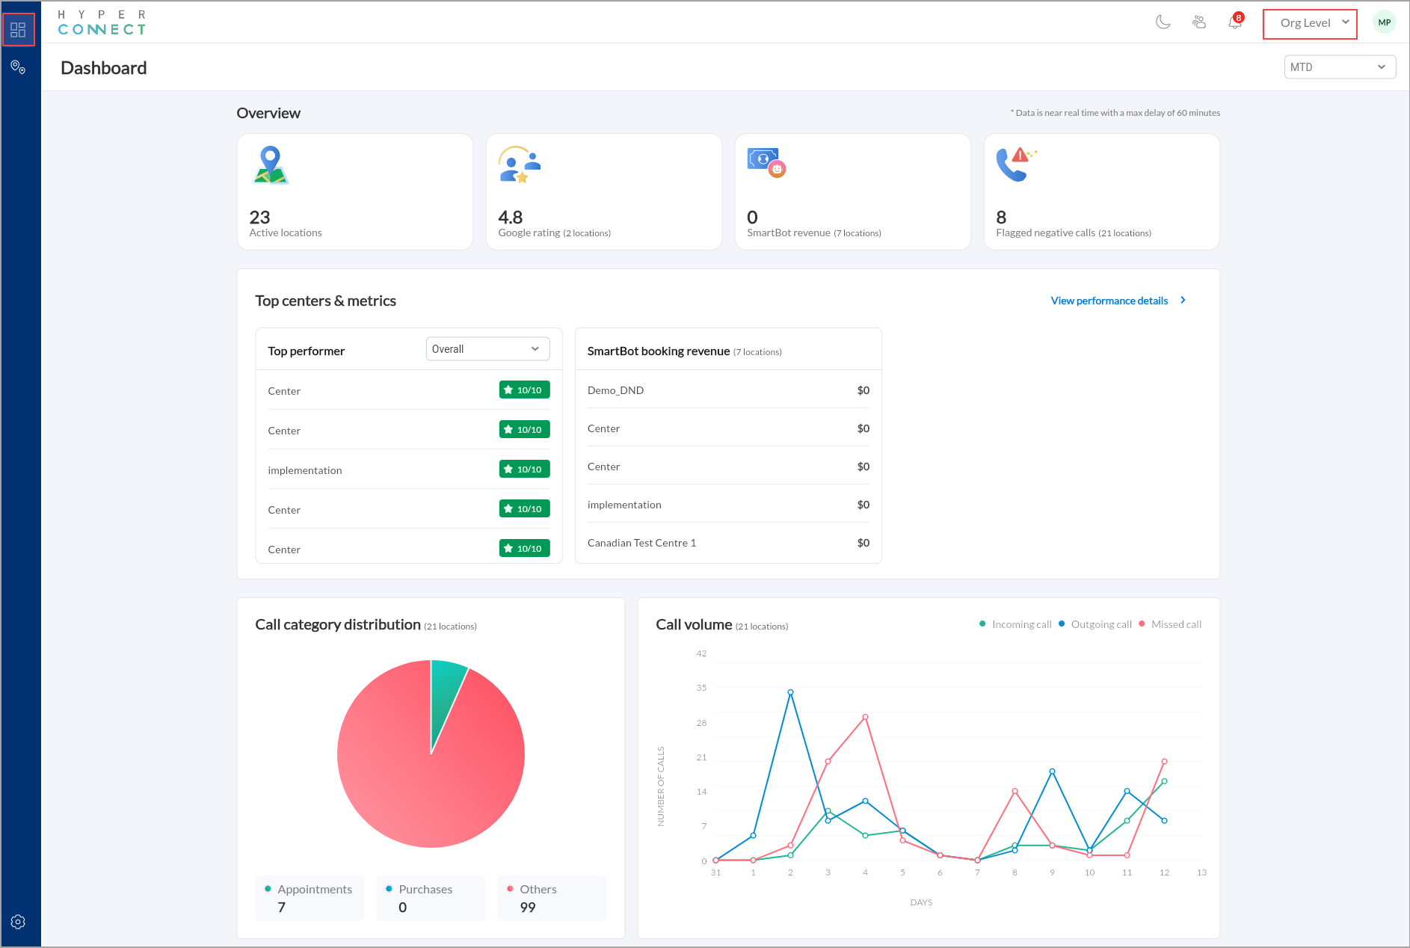Click the Hyper Connect logo
1410x948 pixels.
click(102, 22)
